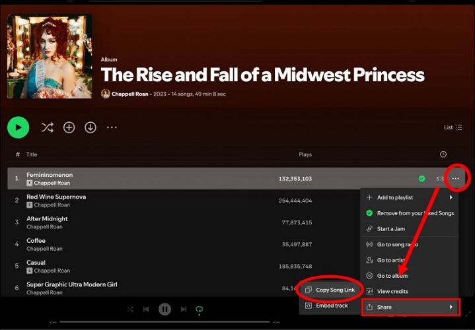Click the Start a Jam icon
This screenshot has height=330, width=475.
click(x=369, y=229)
